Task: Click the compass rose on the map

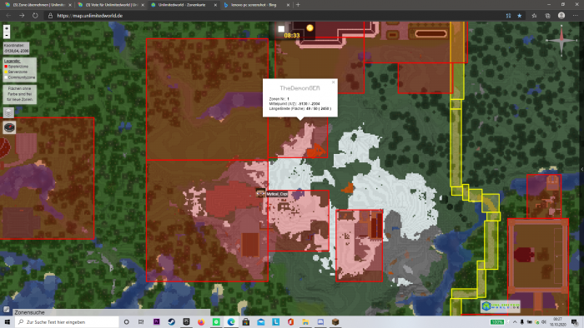Action: pos(561,40)
